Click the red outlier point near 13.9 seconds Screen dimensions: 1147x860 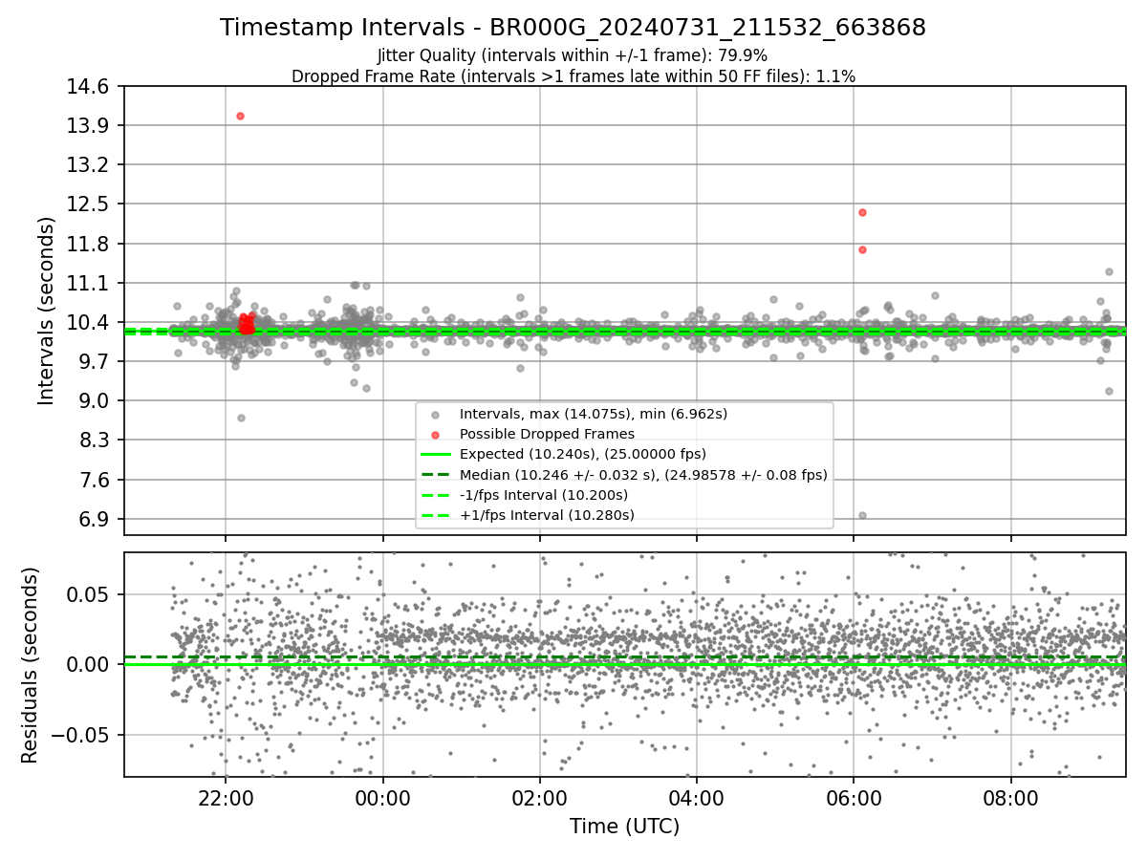tap(240, 116)
